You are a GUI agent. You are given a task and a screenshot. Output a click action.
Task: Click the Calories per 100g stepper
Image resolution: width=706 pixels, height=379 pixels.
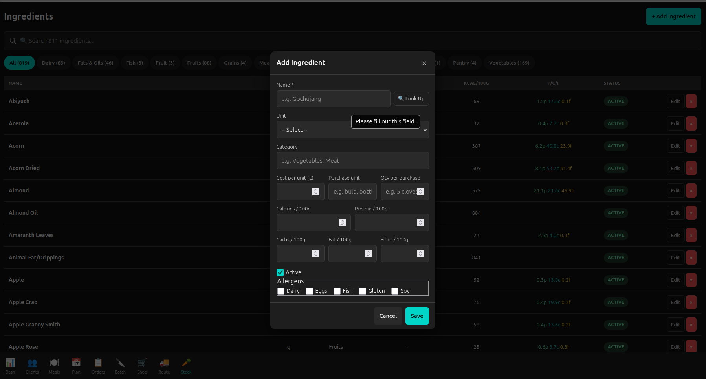pos(342,223)
